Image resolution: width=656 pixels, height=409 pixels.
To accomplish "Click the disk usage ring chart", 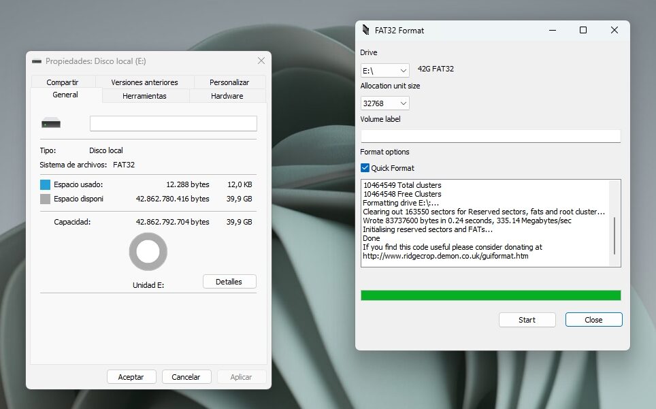I will point(148,252).
